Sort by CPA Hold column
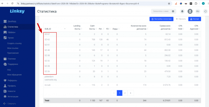This screenshot has height=107, width=209. (183, 29)
